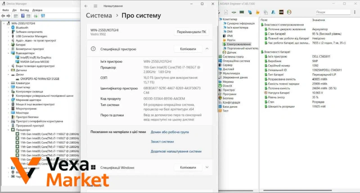360x193 pixels.
Task: Open the Вигляд menu in Device Manager
Action: click(x=24, y=10)
